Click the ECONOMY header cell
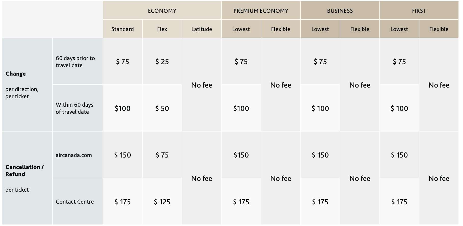Screen dimensions: 463x226 pos(162,11)
